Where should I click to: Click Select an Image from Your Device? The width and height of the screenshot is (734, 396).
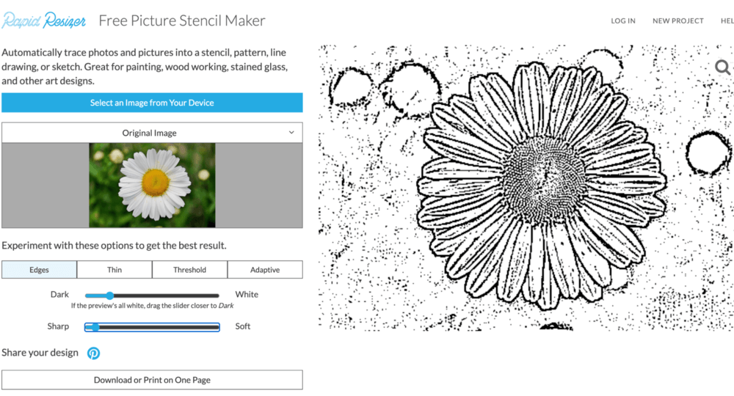tap(152, 103)
